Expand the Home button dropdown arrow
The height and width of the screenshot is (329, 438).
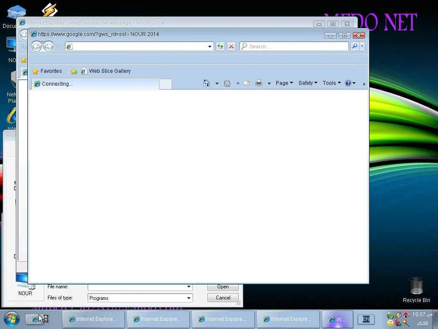coord(217,84)
